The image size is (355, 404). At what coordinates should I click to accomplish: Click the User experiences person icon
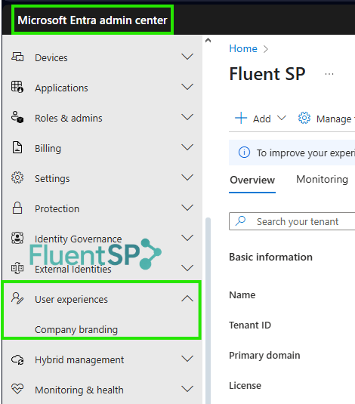coord(17,298)
